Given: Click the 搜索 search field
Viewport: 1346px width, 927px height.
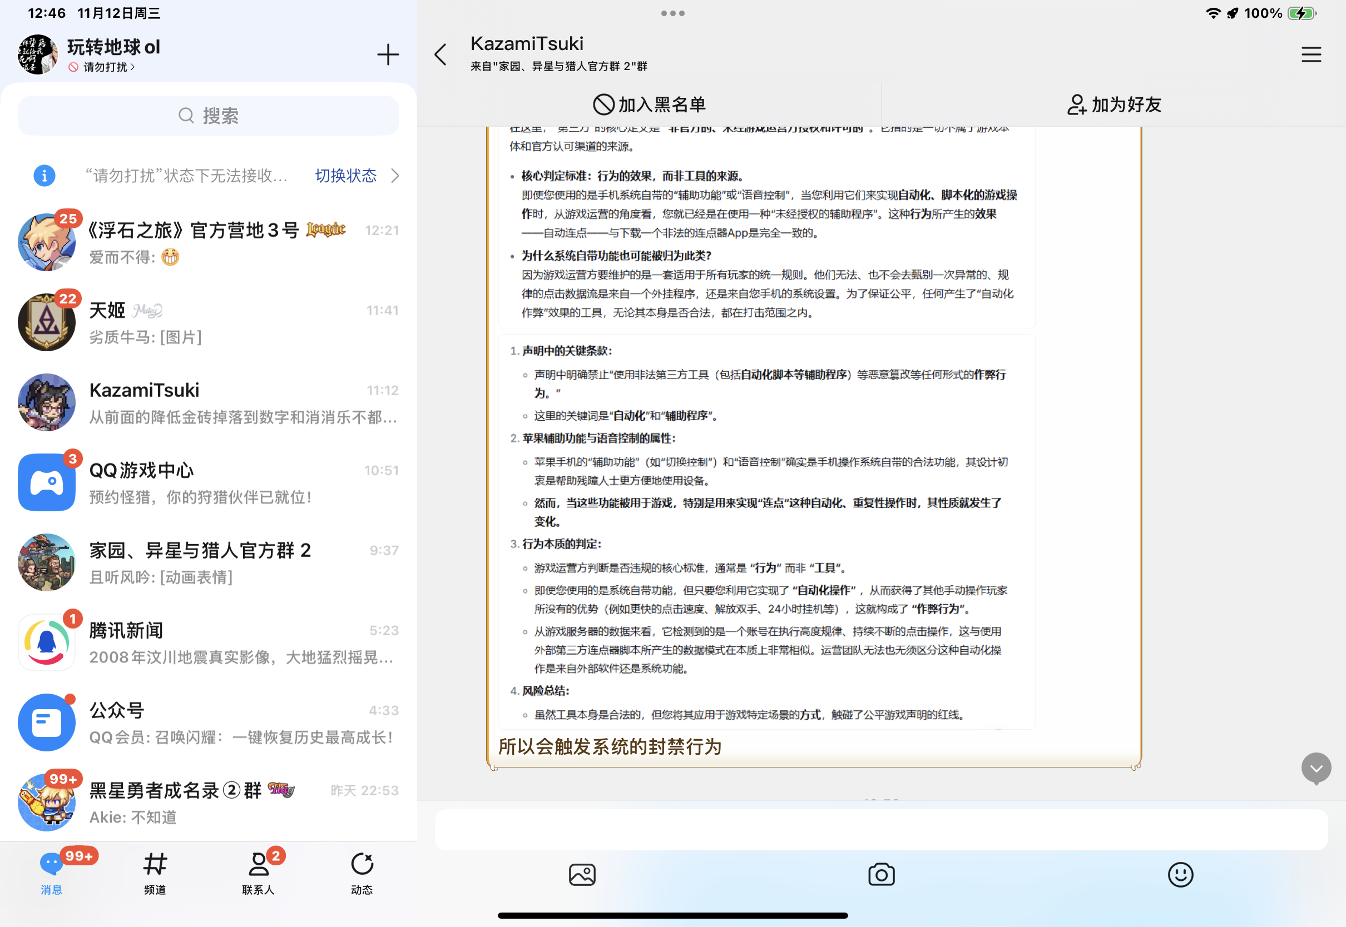Looking at the screenshot, I should 208,116.
